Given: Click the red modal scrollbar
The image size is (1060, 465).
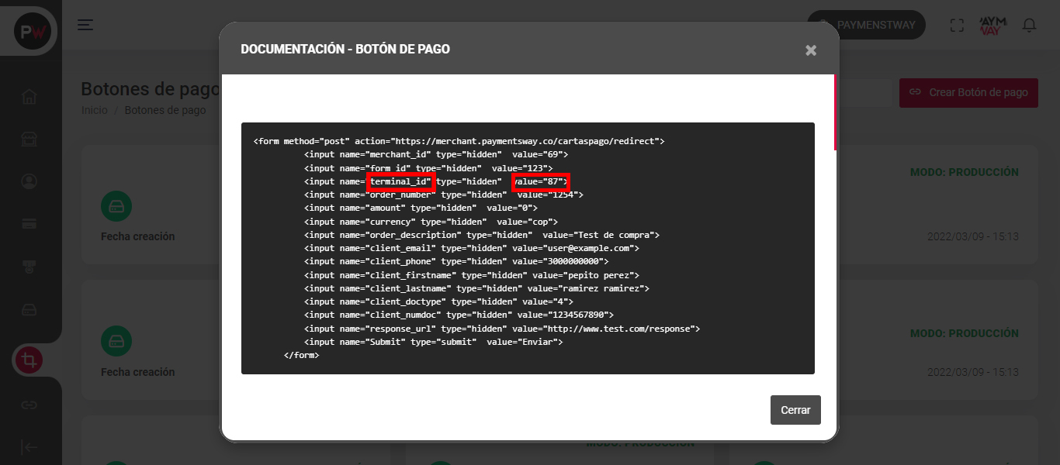Looking at the screenshot, I should coord(835,112).
